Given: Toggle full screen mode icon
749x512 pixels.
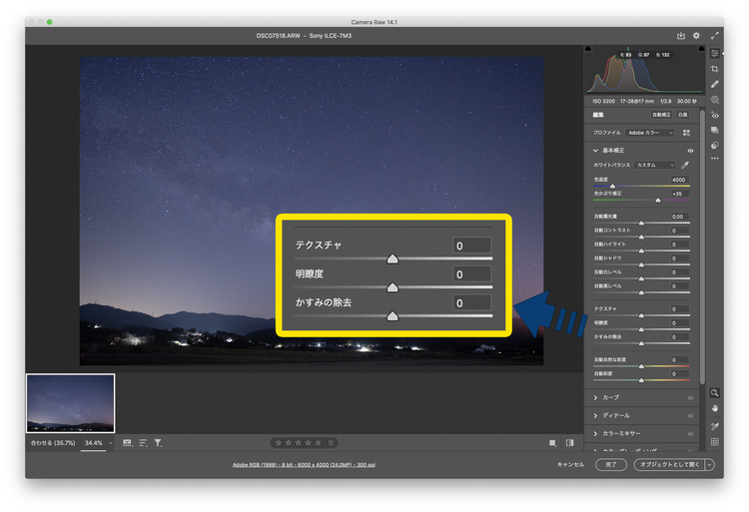Looking at the screenshot, I should 715,36.
